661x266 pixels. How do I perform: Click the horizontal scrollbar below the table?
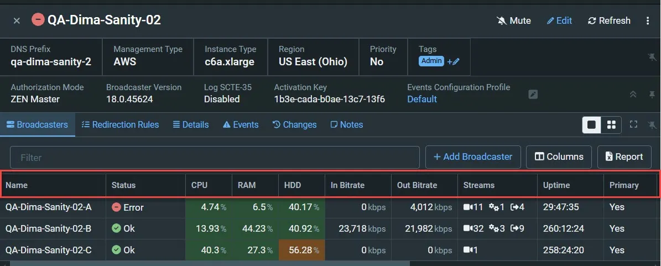[210, 263]
